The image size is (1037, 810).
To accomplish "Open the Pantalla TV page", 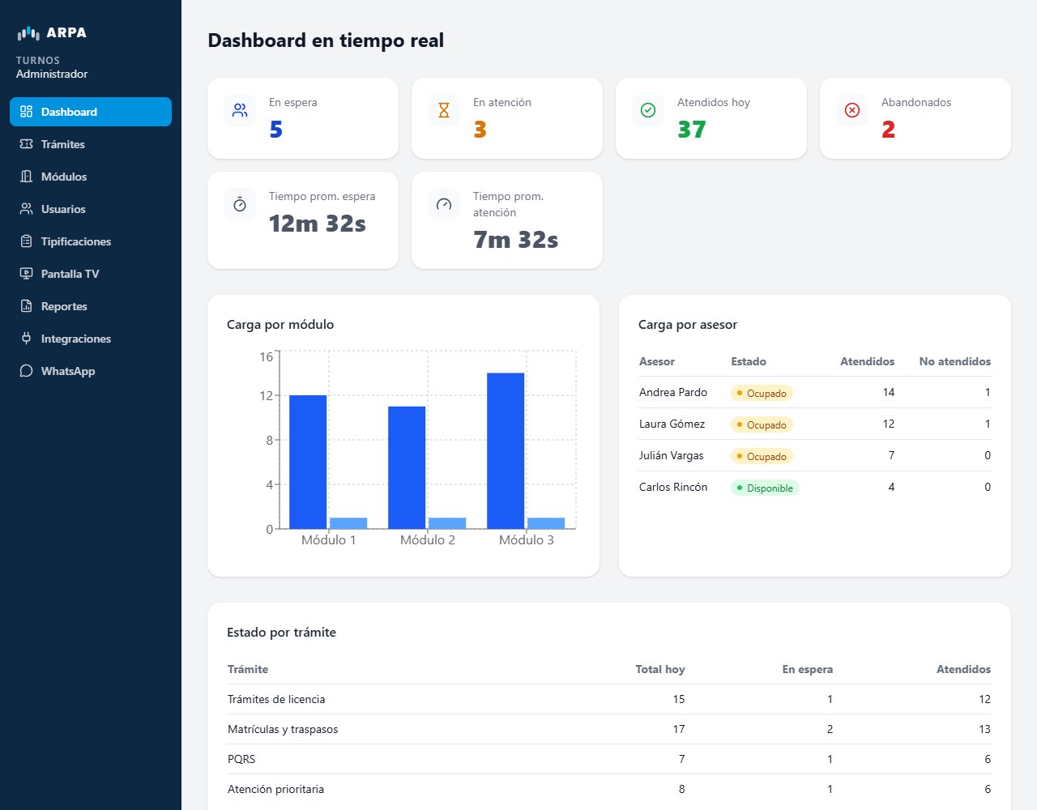I will coord(91,274).
